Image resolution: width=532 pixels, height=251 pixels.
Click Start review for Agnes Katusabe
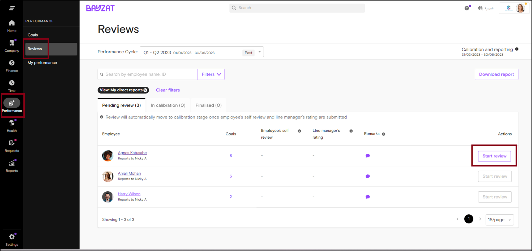(x=494, y=156)
